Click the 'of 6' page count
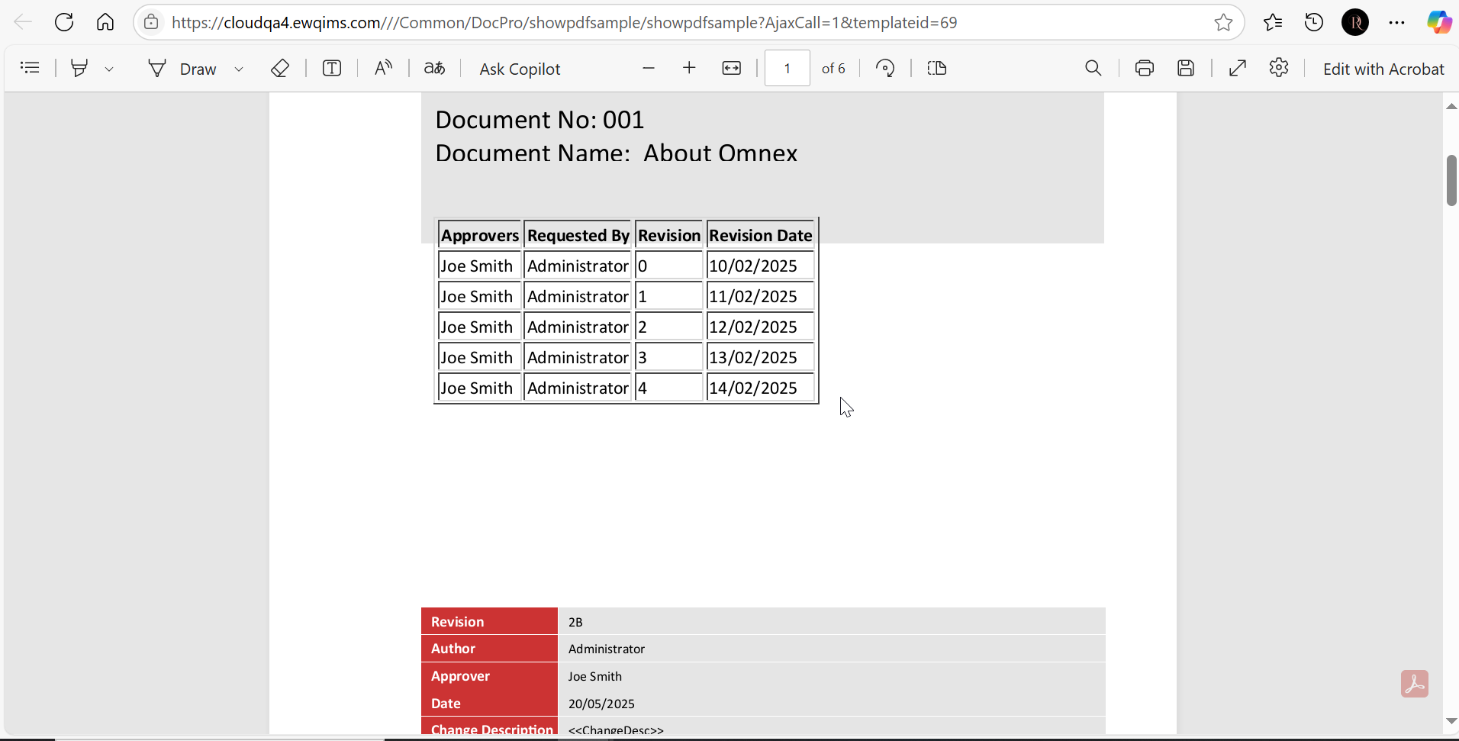The image size is (1459, 741). (833, 69)
